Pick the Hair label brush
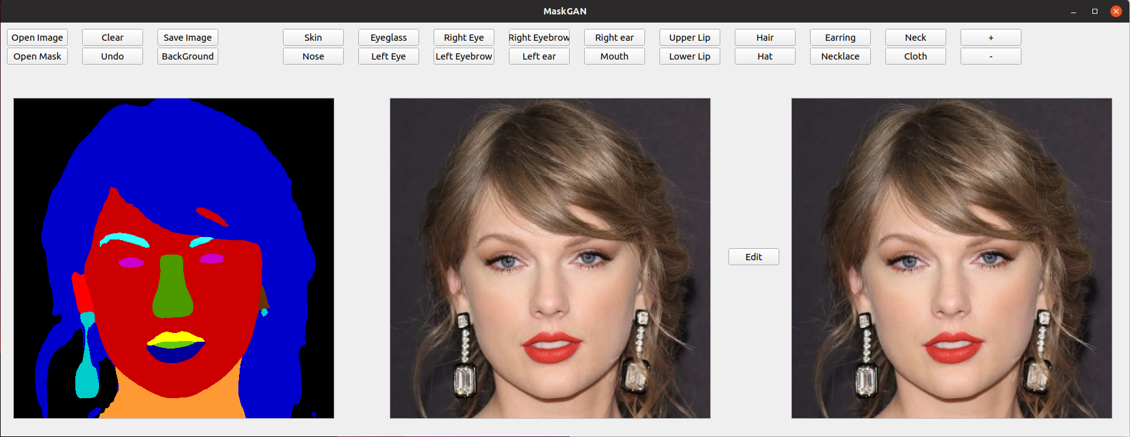This screenshot has height=437, width=1130. tap(765, 38)
